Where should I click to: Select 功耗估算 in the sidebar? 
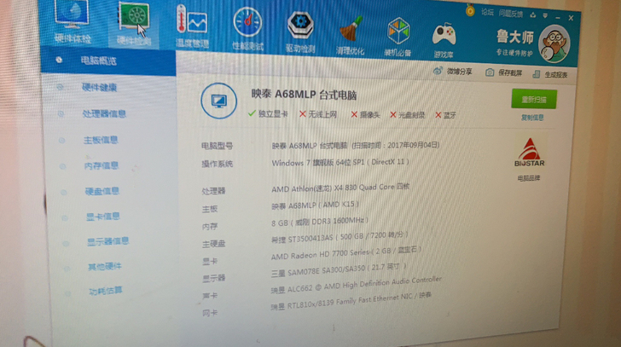coord(106,292)
